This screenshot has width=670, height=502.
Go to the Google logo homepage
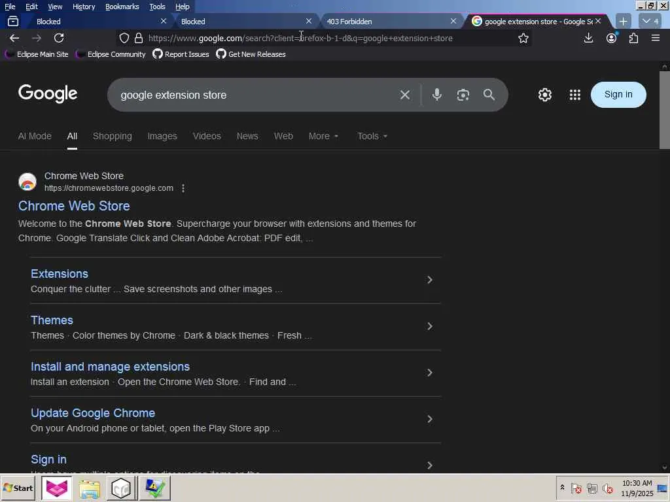48,93
